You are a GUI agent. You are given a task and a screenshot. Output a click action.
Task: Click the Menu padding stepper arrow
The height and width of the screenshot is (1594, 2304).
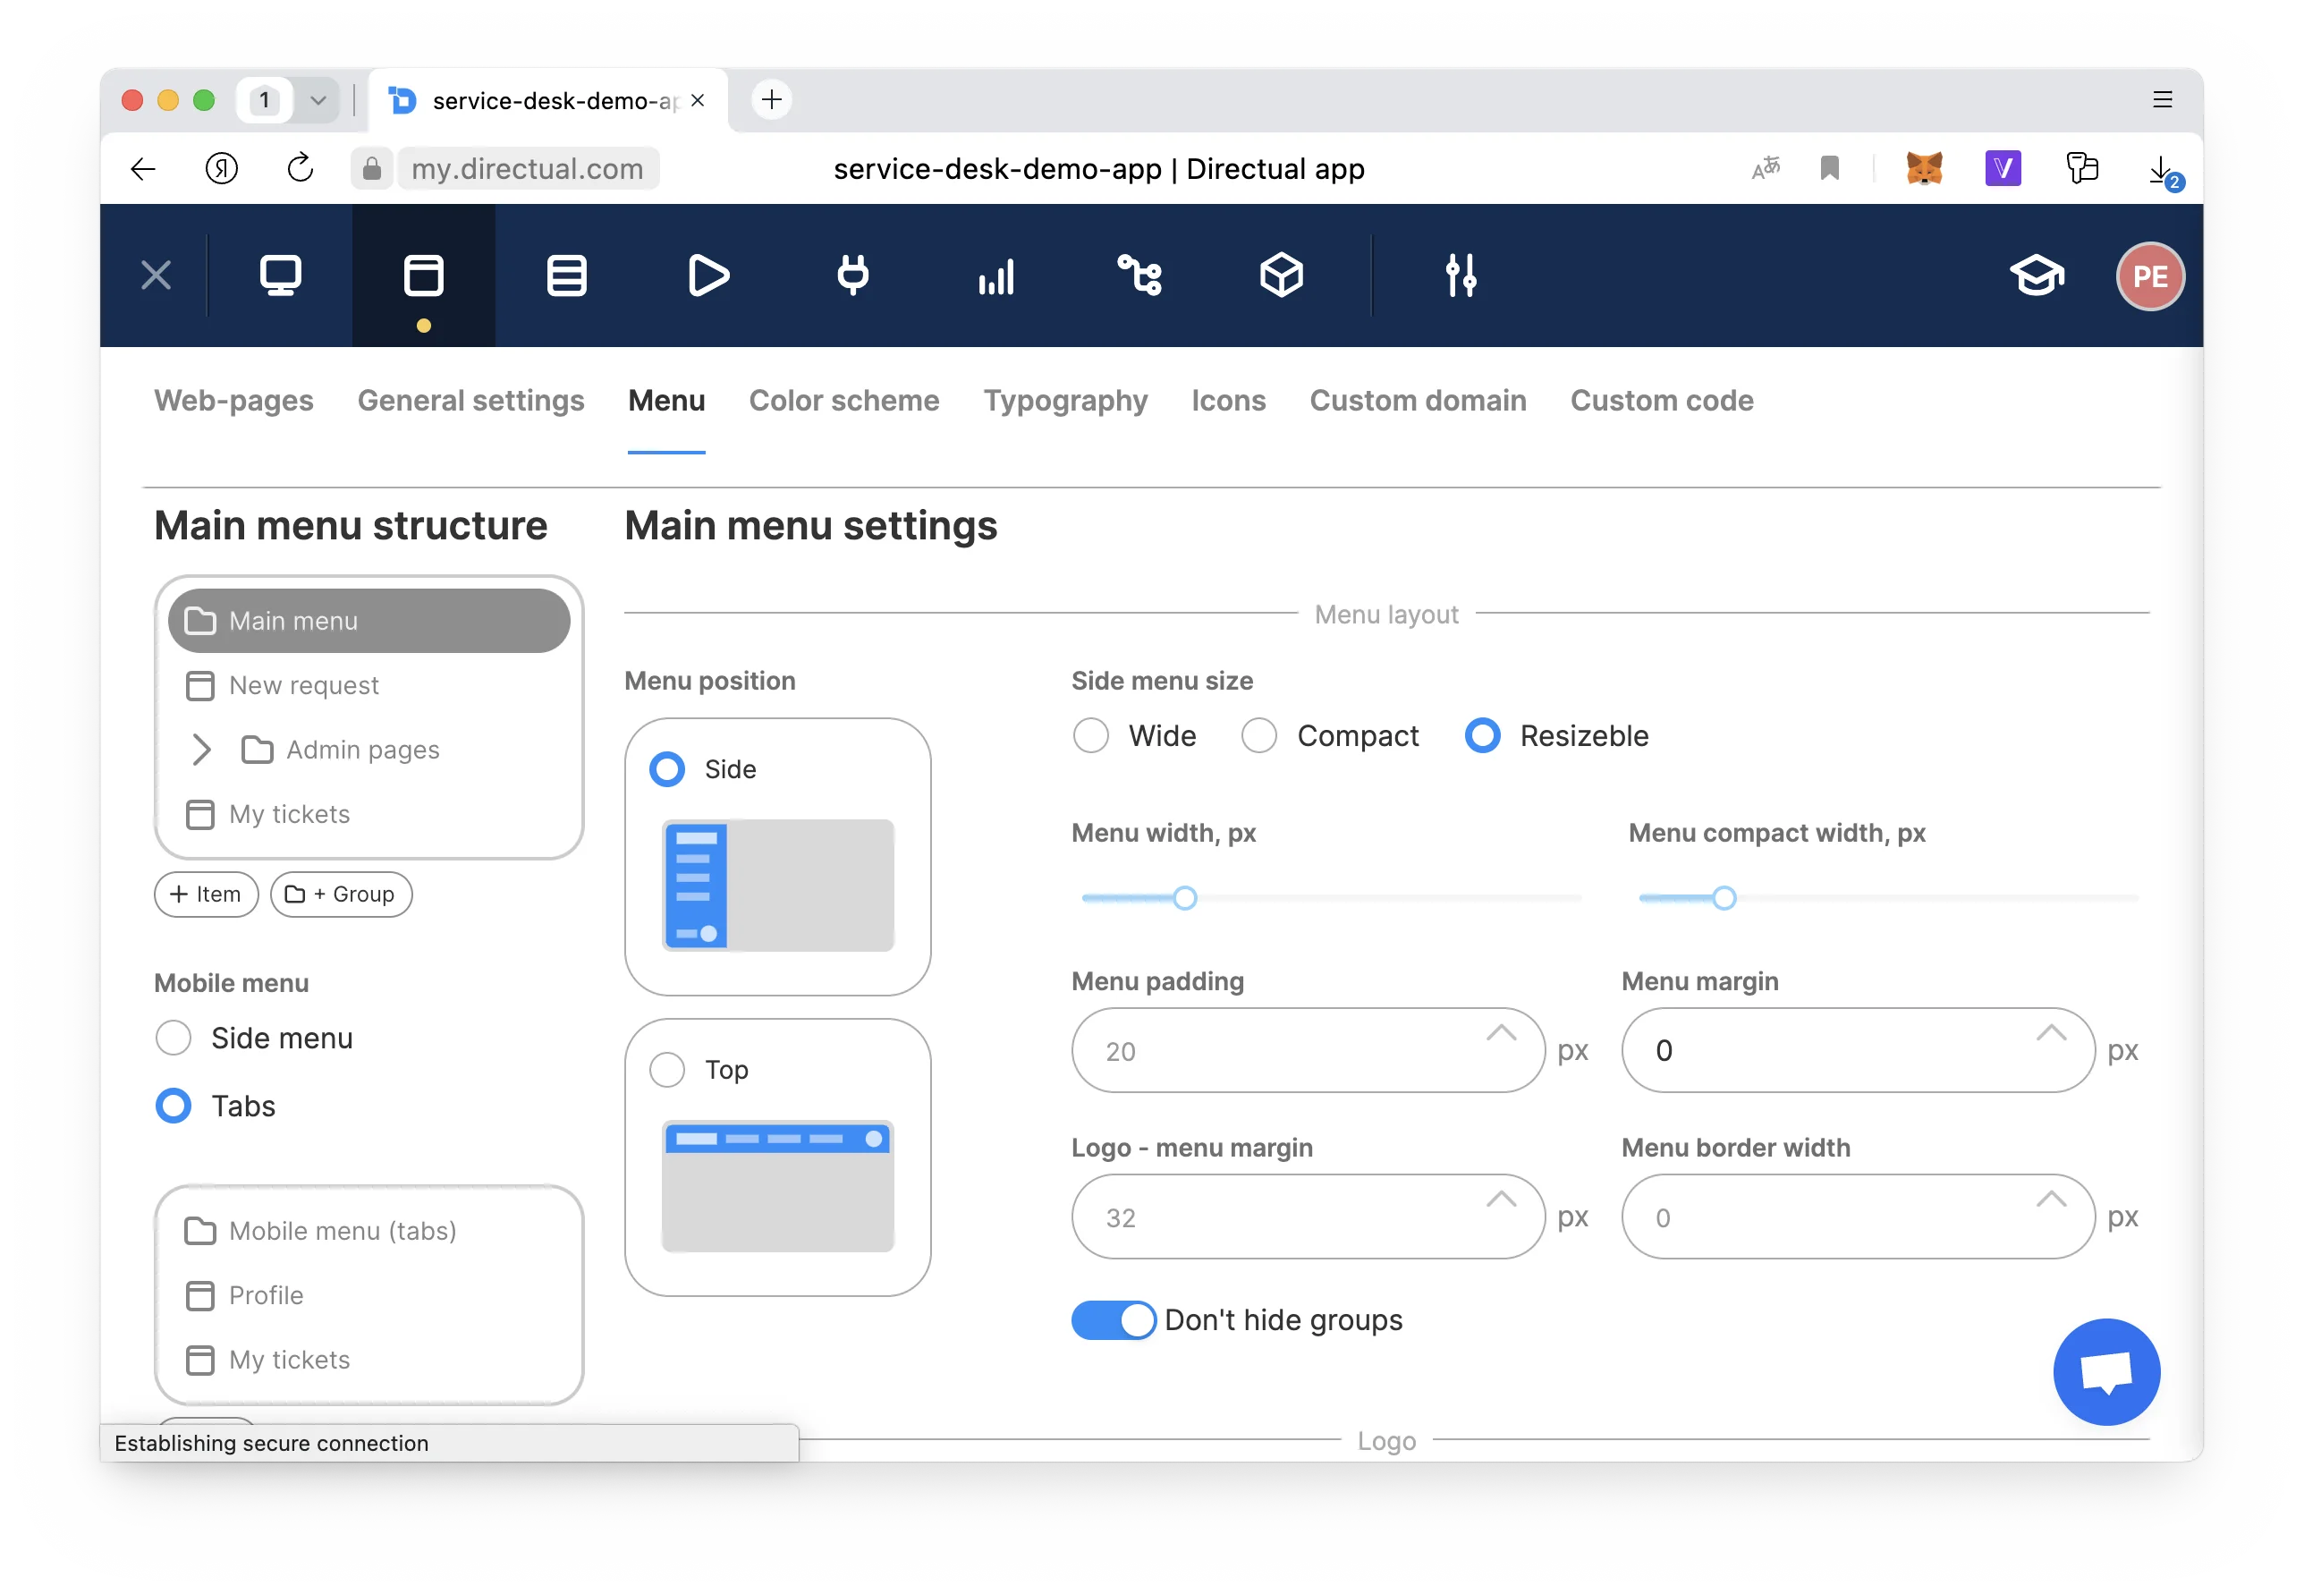pyautogui.click(x=1501, y=1035)
